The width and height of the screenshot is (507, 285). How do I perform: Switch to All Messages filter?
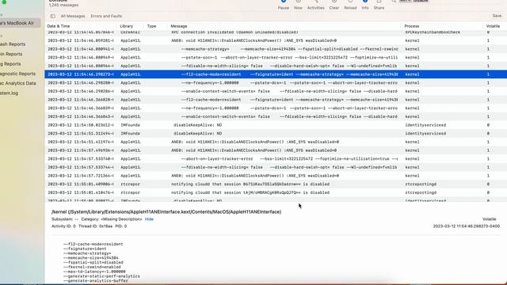73,16
